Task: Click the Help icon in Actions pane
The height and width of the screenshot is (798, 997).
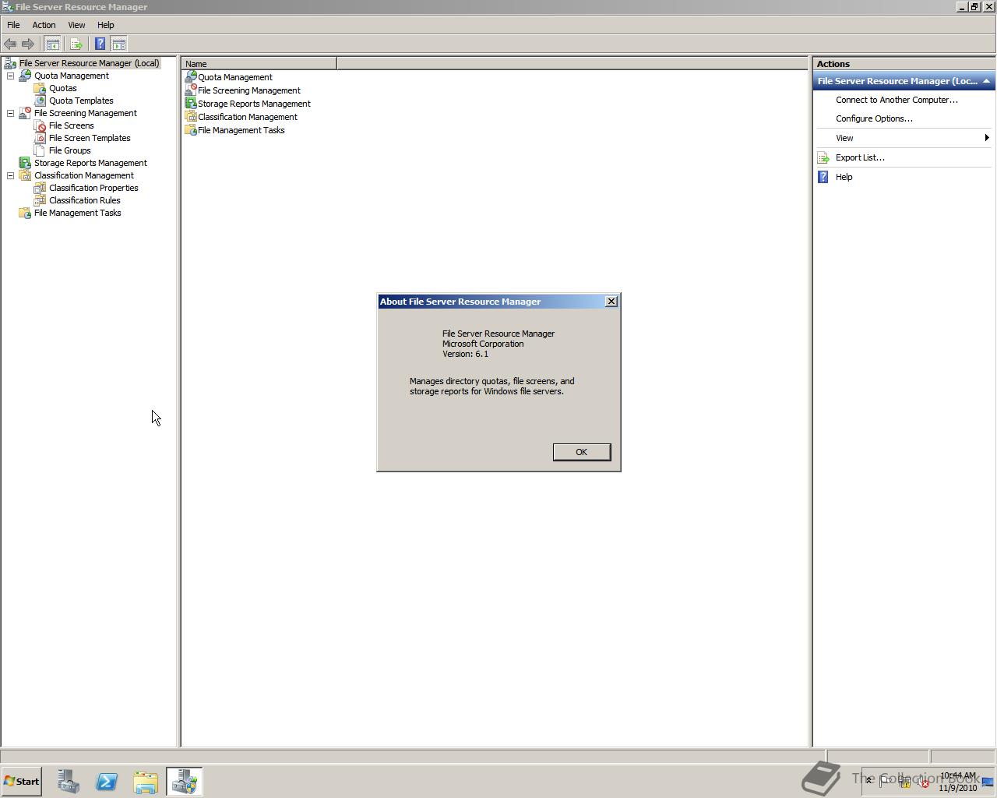Action: [823, 177]
